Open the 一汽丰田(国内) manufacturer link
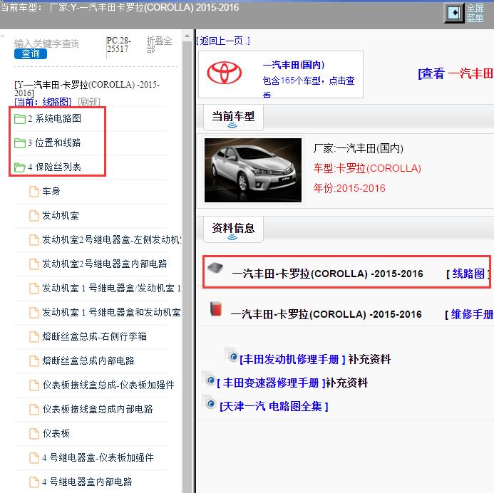Viewport: 494px width, 493px height. [294, 65]
